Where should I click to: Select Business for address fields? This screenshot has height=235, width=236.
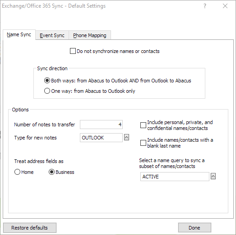coord(51,172)
